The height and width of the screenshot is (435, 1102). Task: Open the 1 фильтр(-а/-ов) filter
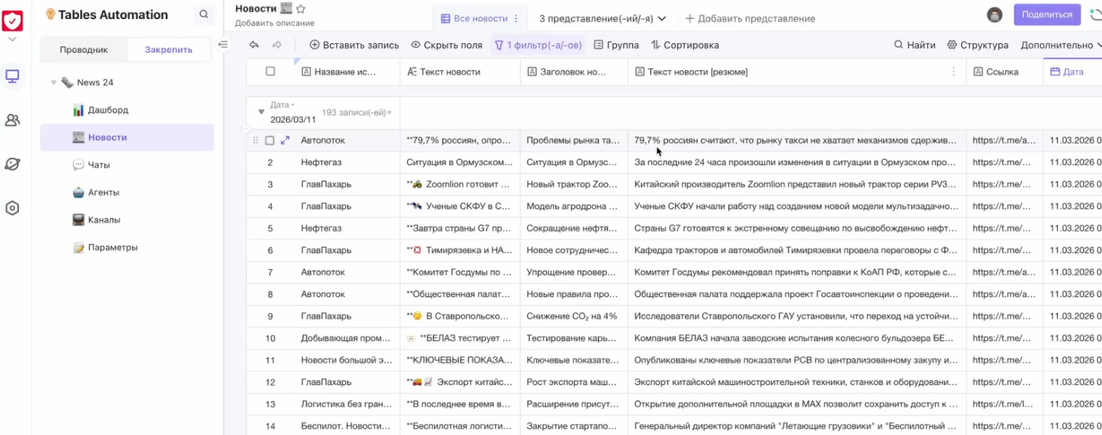[538, 45]
